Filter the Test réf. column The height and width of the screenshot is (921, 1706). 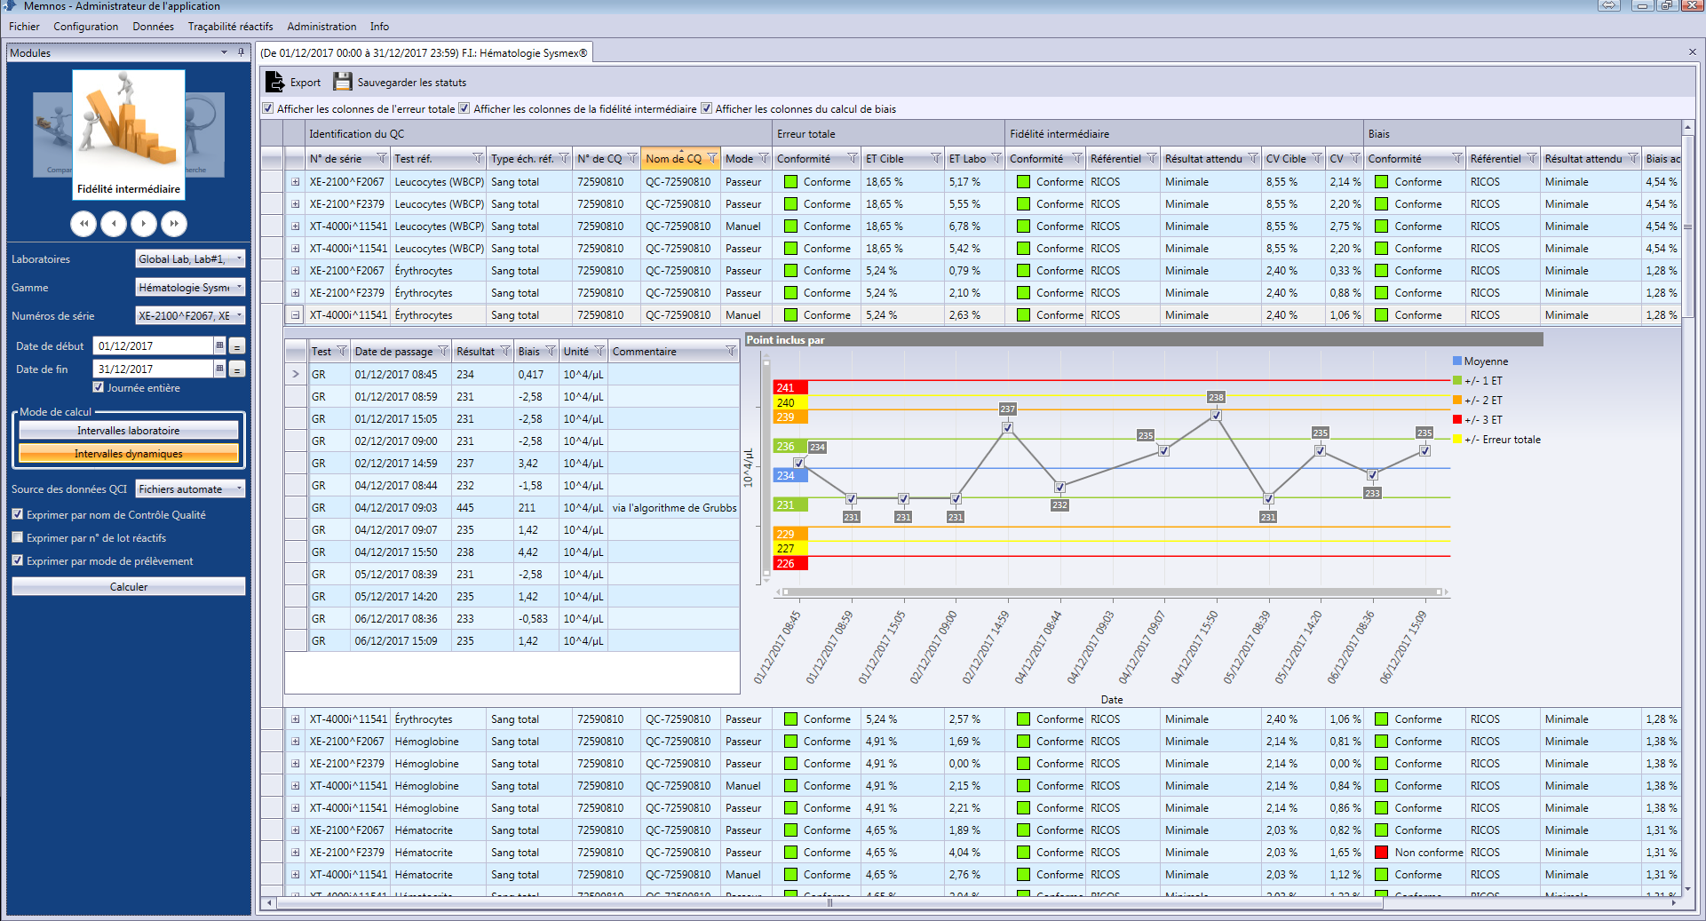(478, 158)
